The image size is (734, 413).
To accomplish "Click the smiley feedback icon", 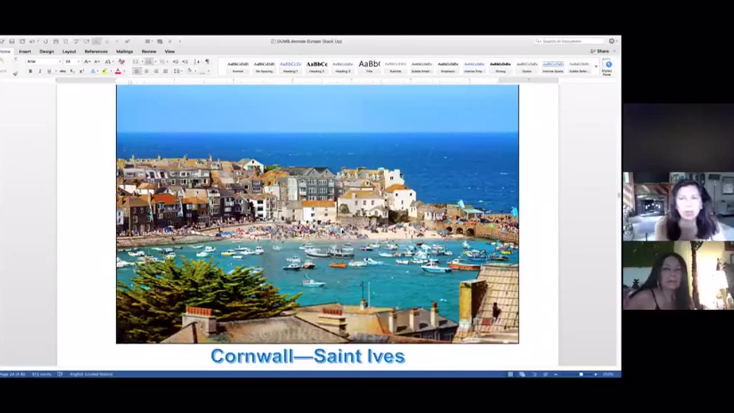I will [x=612, y=41].
